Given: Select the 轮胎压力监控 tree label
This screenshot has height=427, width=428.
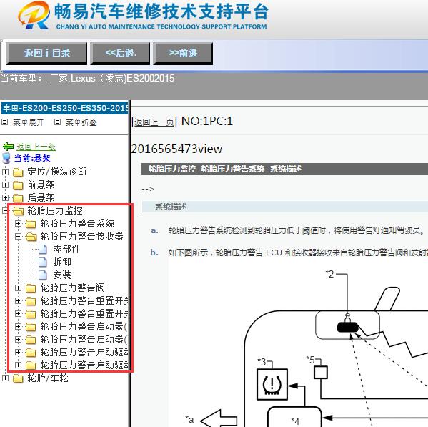Looking at the screenshot, I should tap(55, 210).
